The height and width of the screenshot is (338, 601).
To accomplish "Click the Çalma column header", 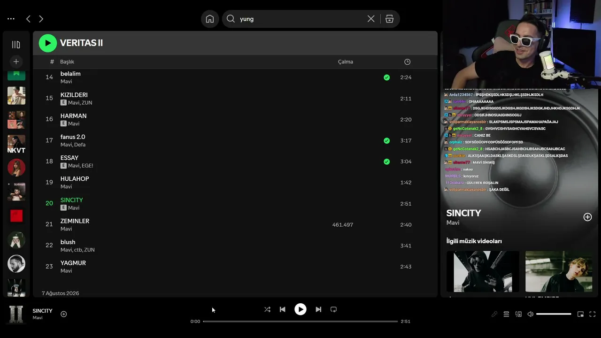I will 346,61.
